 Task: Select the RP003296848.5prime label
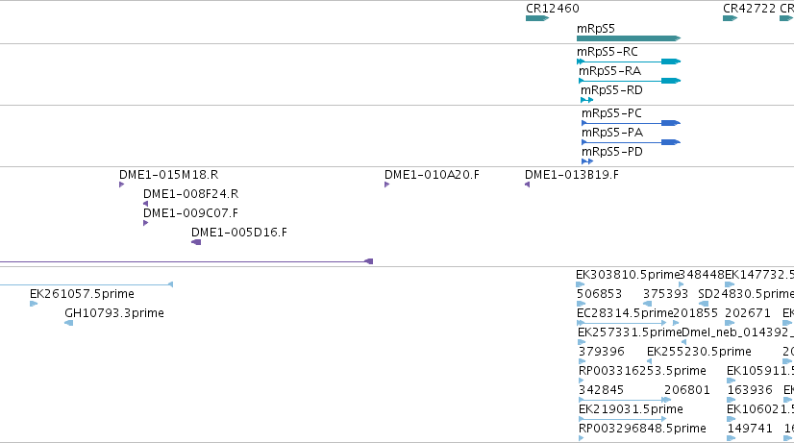642,429
